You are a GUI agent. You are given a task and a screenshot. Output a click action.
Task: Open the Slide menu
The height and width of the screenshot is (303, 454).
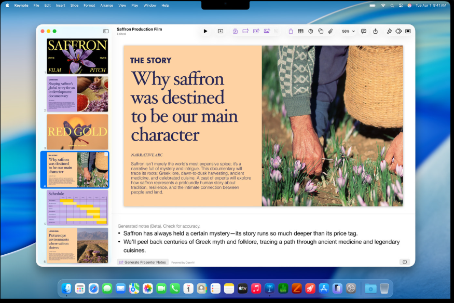pos(74,5)
